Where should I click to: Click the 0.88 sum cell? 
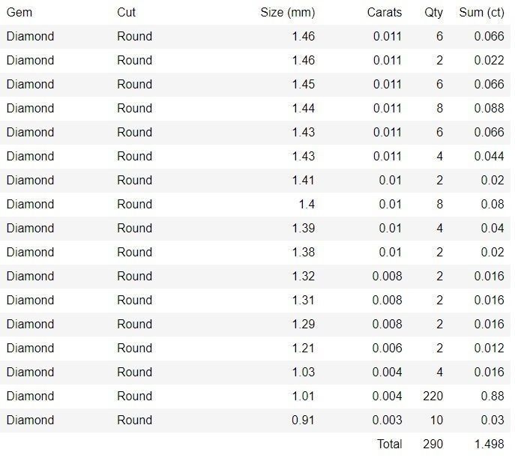[x=491, y=396]
